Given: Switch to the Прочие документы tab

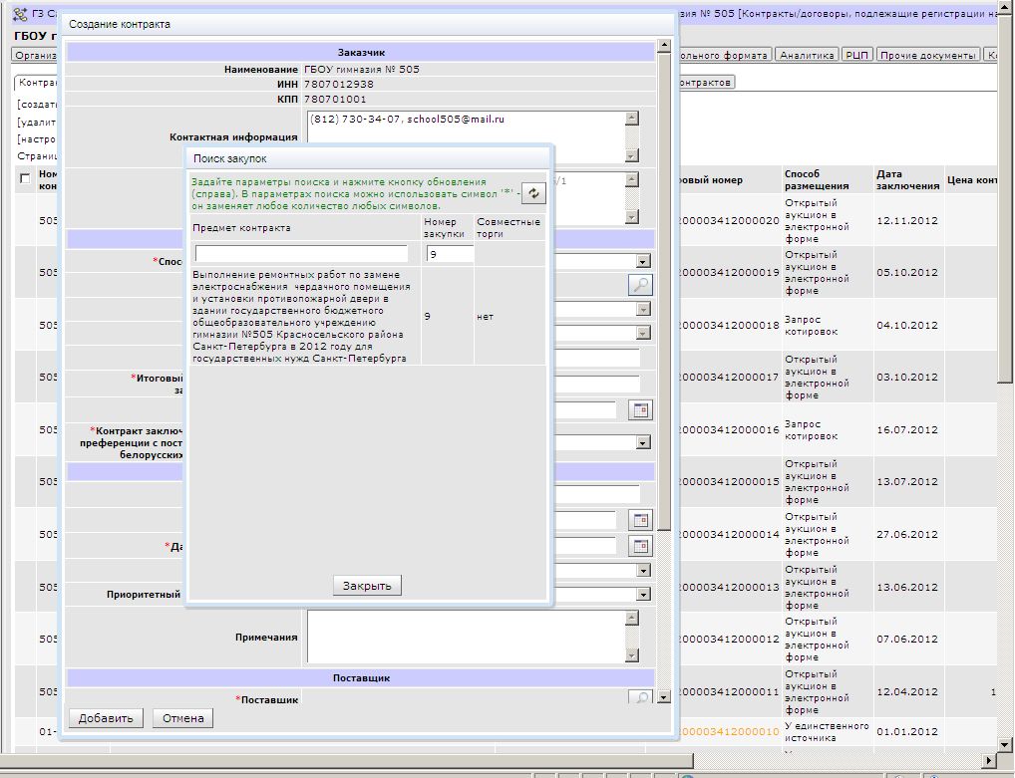Looking at the screenshot, I should tap(927, 56).
